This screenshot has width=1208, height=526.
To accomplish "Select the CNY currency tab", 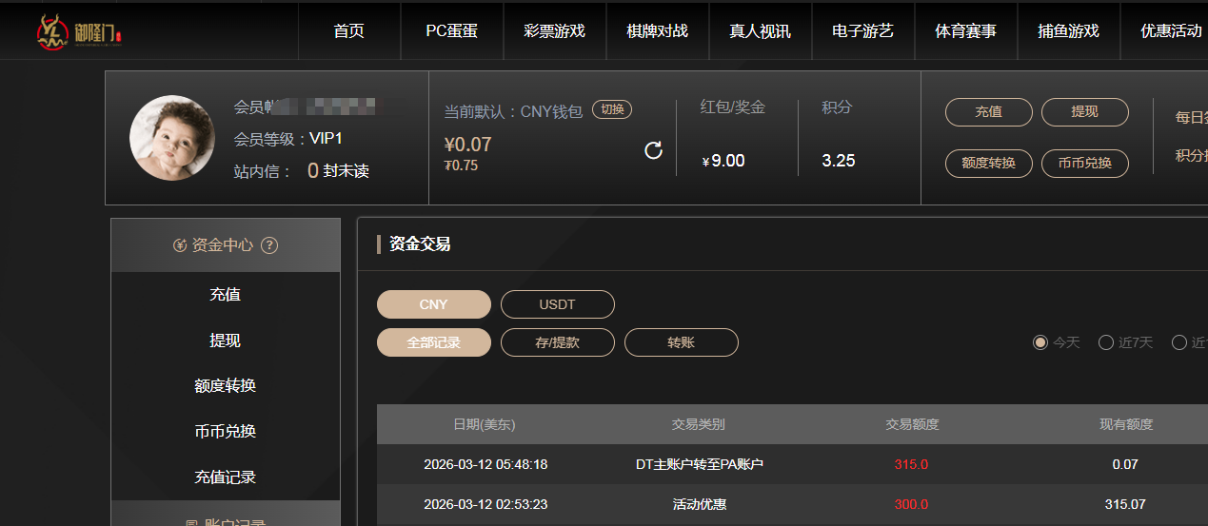I will coord(434,304).
